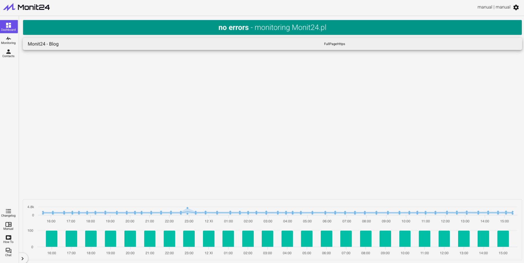Viewport: 524px width, 263px height.
Task: Click the 15:00 green availability bar
Action: 503,239
